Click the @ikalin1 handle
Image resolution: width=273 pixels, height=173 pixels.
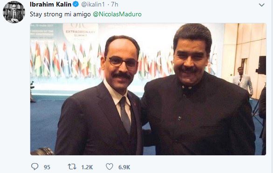point(93,5)
